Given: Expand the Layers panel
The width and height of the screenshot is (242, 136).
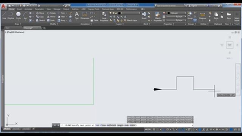Looking at the screenshot, I should [x=120, y=24].
